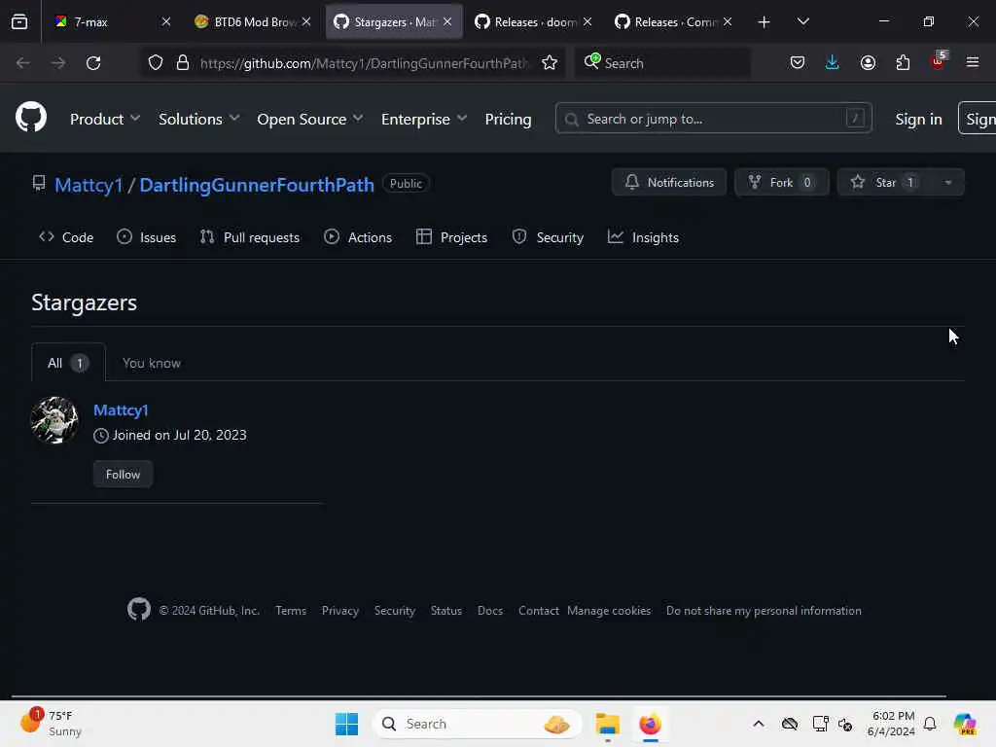Open the Copilot icon in the taskbar

965,724
